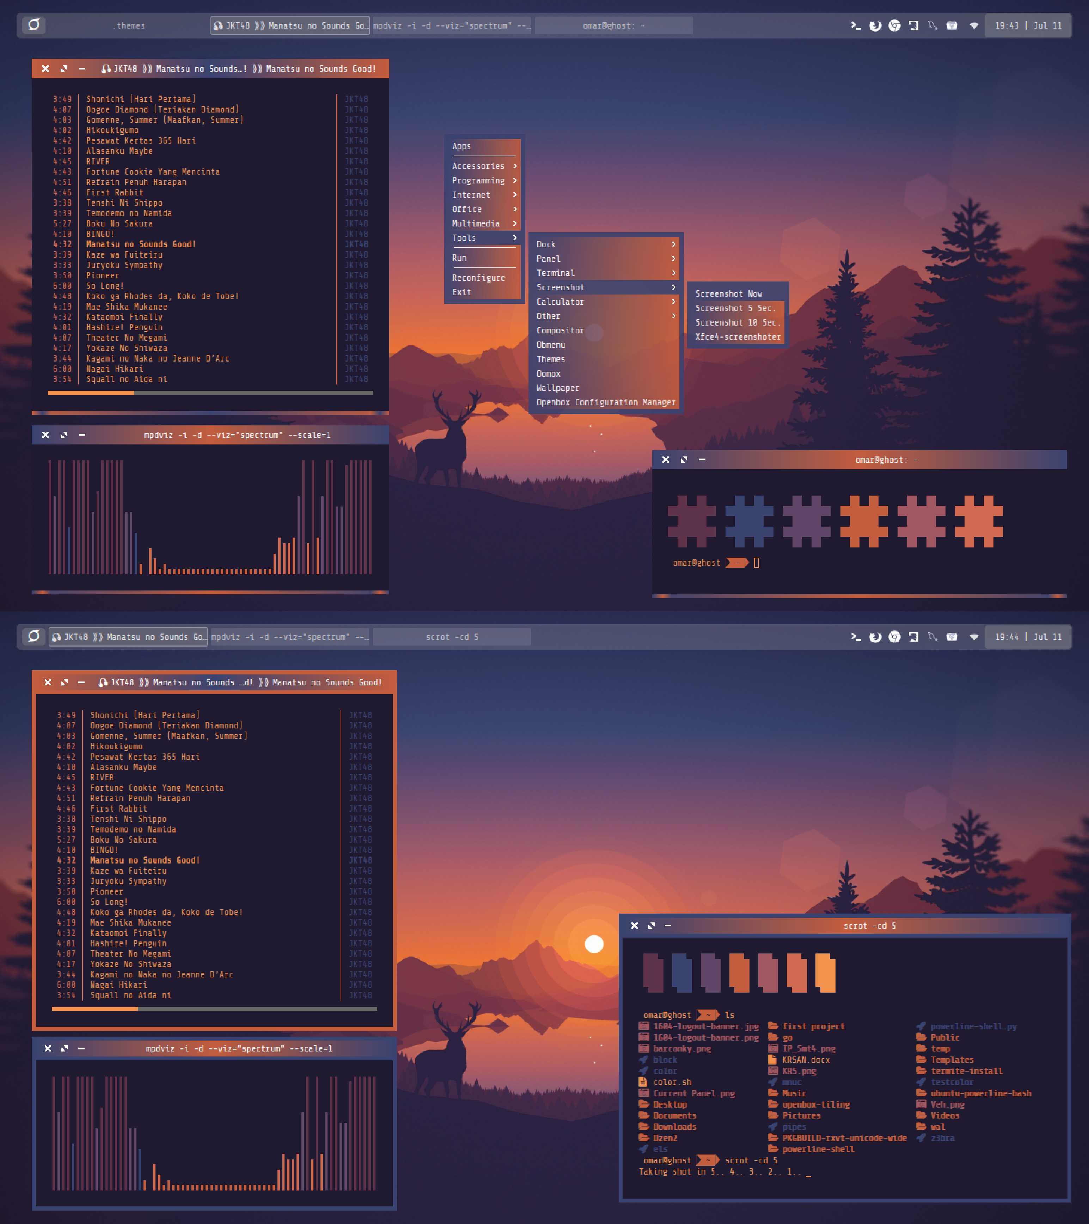Expand the Multimedia submenu arrow
1089x1224 pixels.
pos(515,223)
